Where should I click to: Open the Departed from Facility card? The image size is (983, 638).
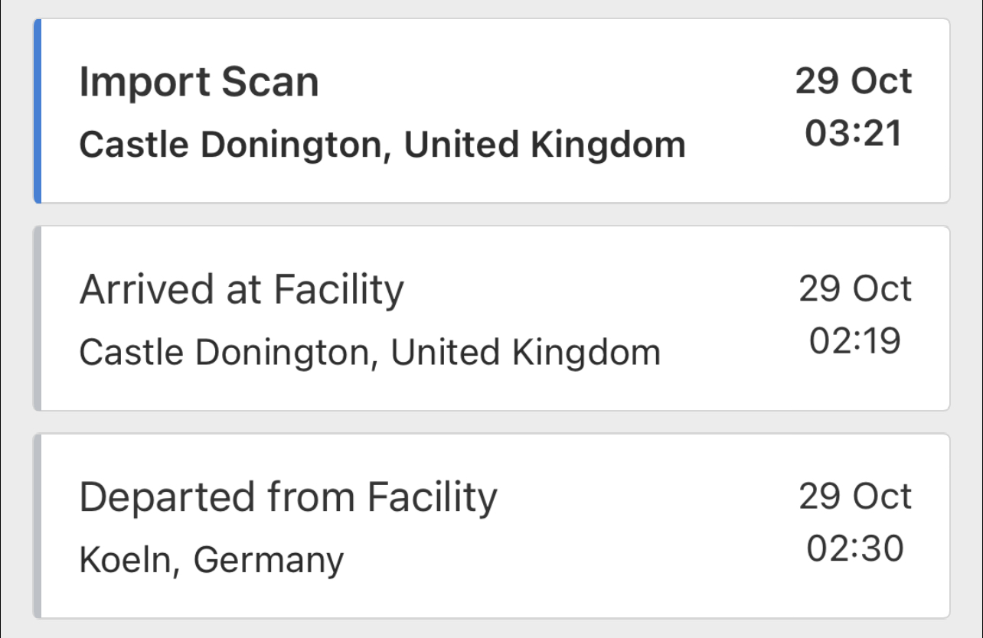[491, 526]
